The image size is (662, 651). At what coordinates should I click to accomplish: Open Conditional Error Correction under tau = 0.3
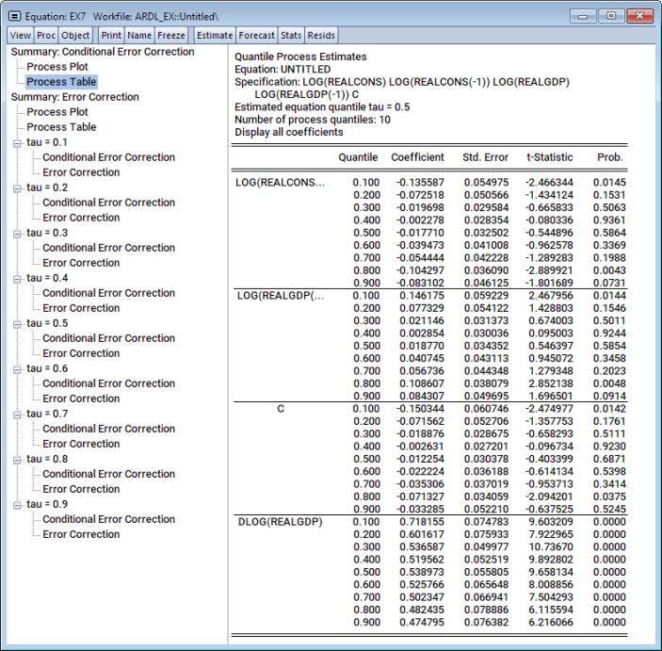pos(108,248)
